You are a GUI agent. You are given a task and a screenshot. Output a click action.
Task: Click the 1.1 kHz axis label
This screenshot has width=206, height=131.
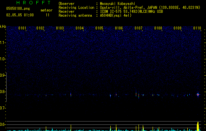2,43
